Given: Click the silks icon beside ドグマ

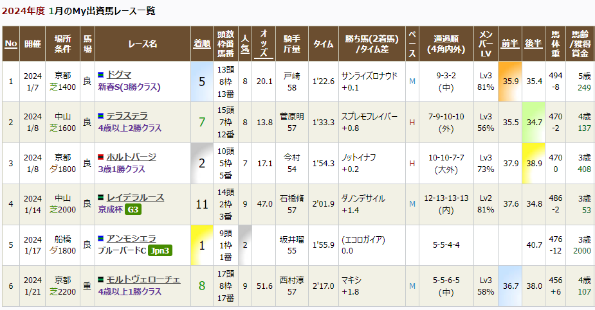Looking at the screenshot, I should click(x=101, y=75).
